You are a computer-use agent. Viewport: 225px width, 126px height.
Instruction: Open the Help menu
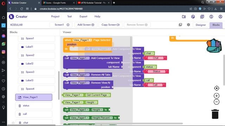tap(97, 16)
